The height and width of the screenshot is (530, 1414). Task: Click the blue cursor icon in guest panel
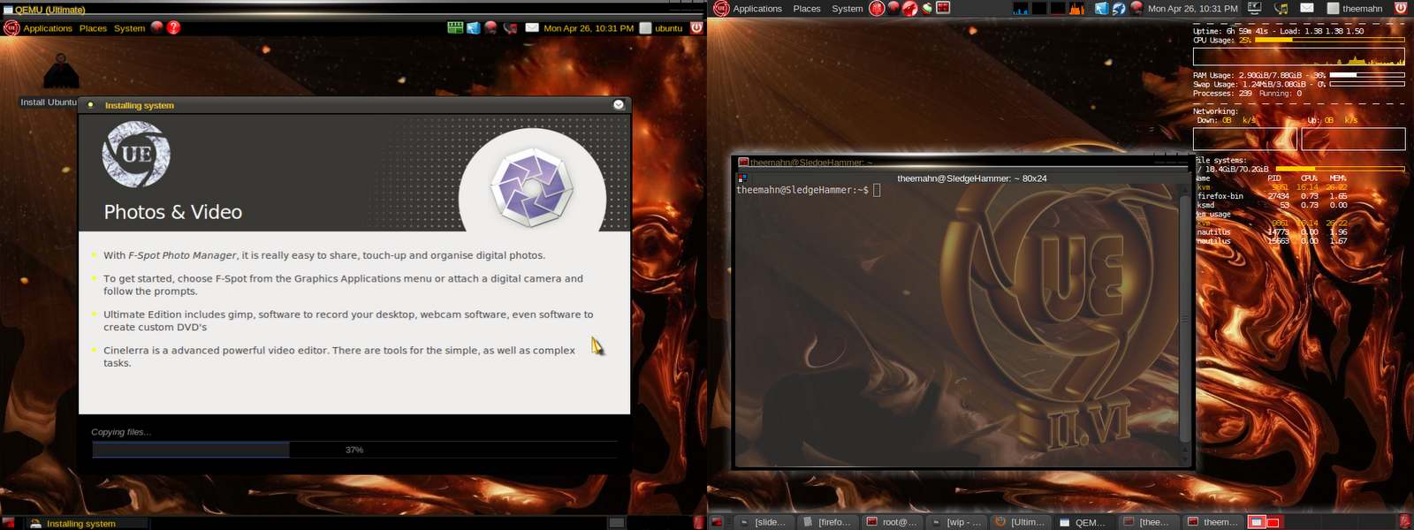(474, 27)
